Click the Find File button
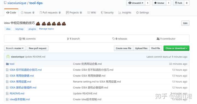Image resolution: width=197 pixels, height=104 pixels. click(156, 48)
